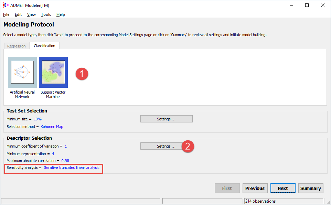
Task: Click the 'Test Set Selection' group title
Action: [27, 111]
